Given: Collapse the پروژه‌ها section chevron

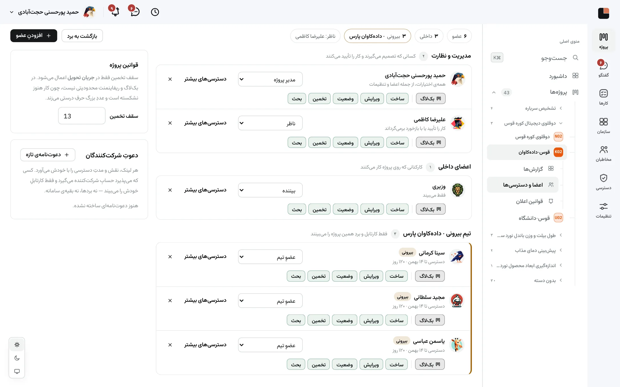Looking at the screenshot, I should pyautogui.click(x=494, y=92).
